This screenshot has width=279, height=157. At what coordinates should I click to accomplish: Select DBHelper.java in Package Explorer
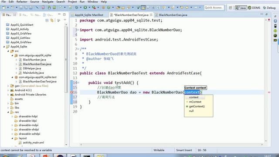click(32, 68)
